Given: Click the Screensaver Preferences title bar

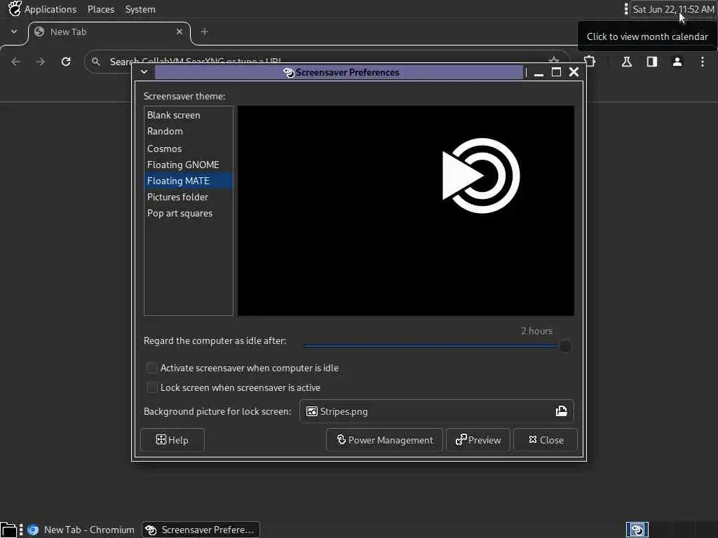Looking at the screenshot, I should pyautogui.click(x=339, y=72).
